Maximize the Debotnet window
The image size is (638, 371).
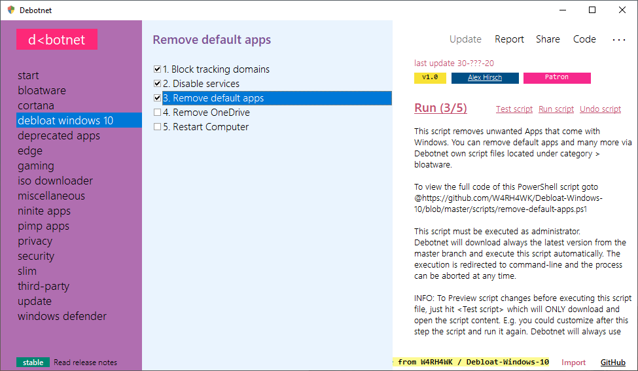(592, 10)
